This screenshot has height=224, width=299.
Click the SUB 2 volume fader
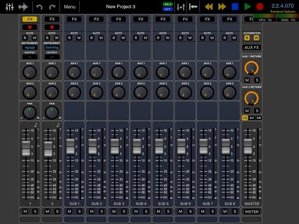pos(93,147)
